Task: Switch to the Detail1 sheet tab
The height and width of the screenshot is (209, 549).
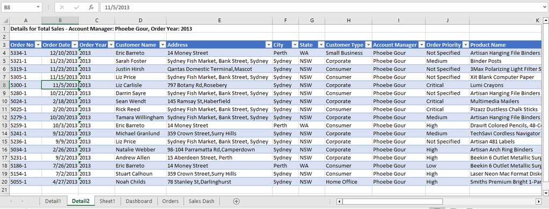Action: tap(53, 201)
